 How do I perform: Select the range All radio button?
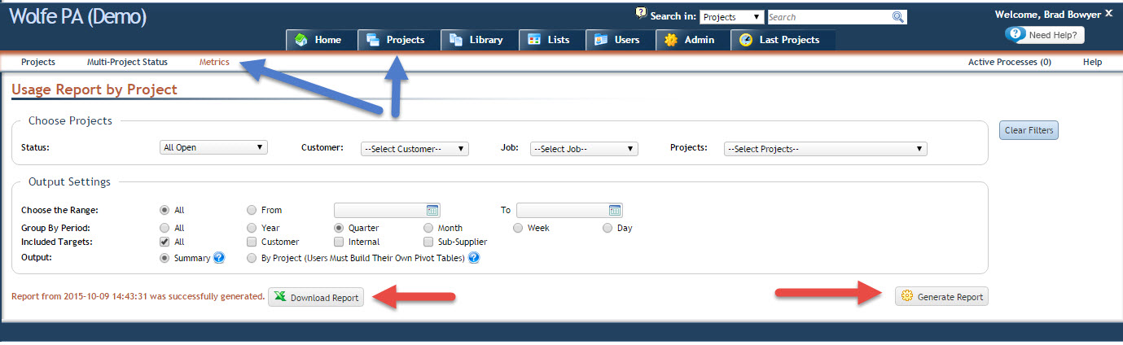click(165, 210)
